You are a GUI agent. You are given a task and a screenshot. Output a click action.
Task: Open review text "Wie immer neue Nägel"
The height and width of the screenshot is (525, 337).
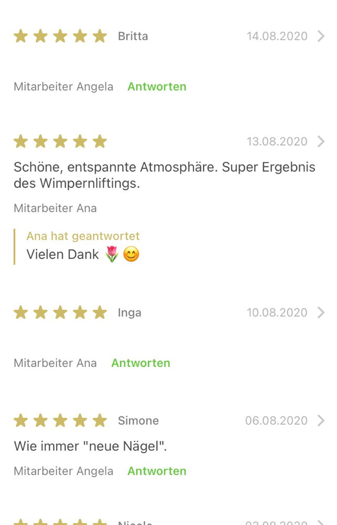click(90, 446)
